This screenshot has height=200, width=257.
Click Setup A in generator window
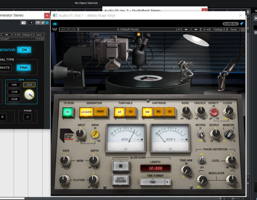[28, 35]
